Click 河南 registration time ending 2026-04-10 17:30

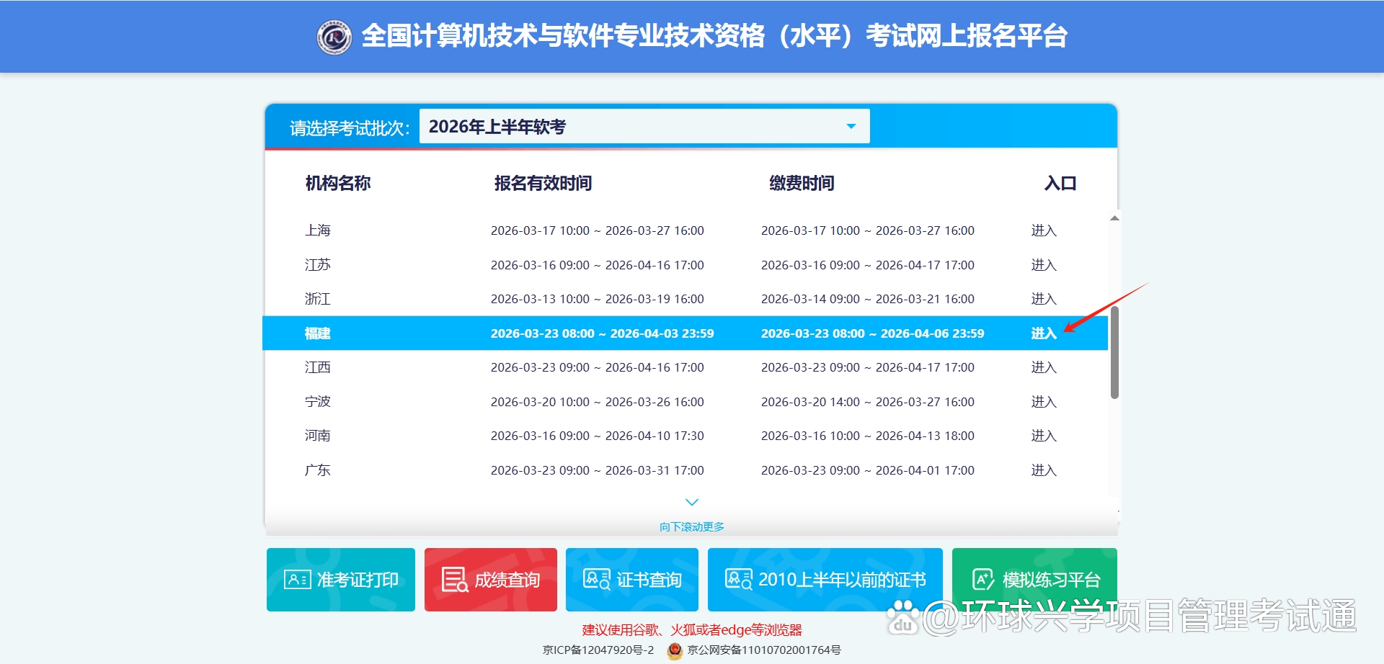tap(598, 436)
